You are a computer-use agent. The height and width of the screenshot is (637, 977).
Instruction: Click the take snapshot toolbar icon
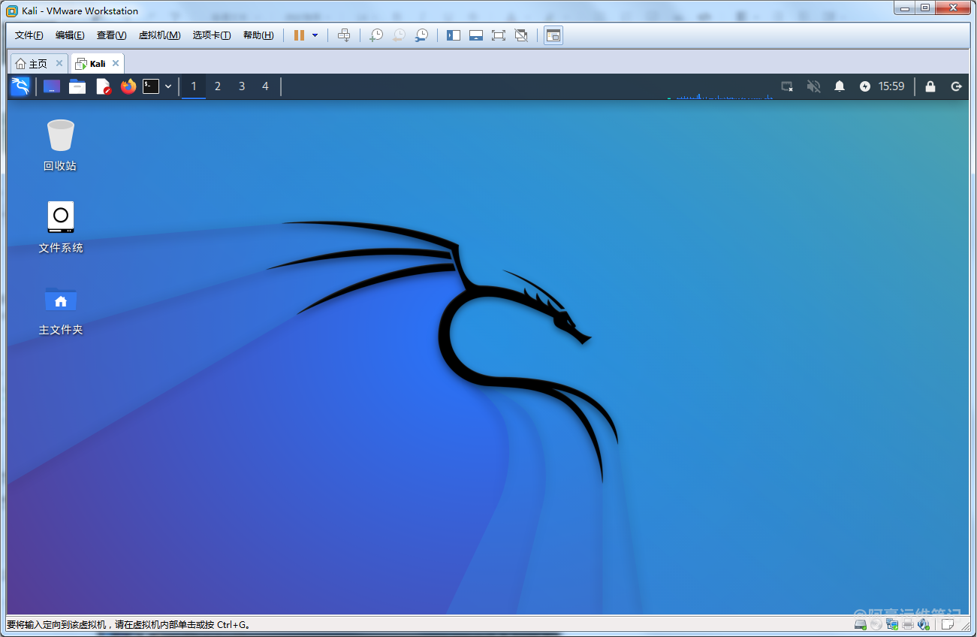(x=376, y=35)
